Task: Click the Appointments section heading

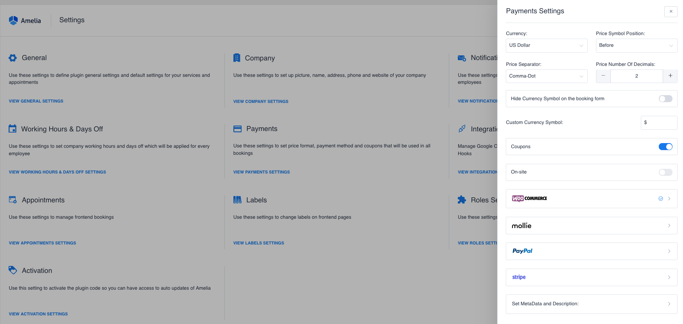Action: pyautogui.click(x=43, y=200)
